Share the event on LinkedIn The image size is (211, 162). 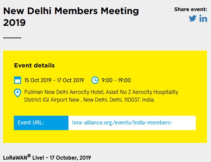coord(203,18)
